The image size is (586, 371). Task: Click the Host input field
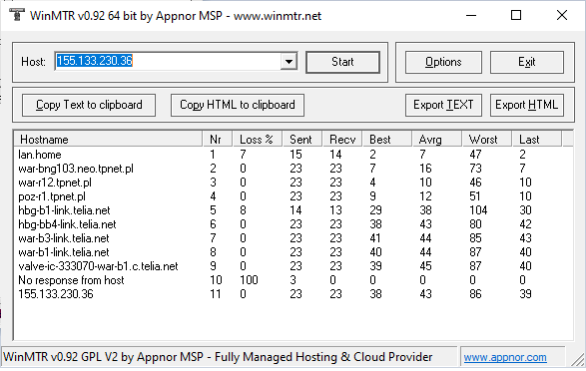point(168,62)
